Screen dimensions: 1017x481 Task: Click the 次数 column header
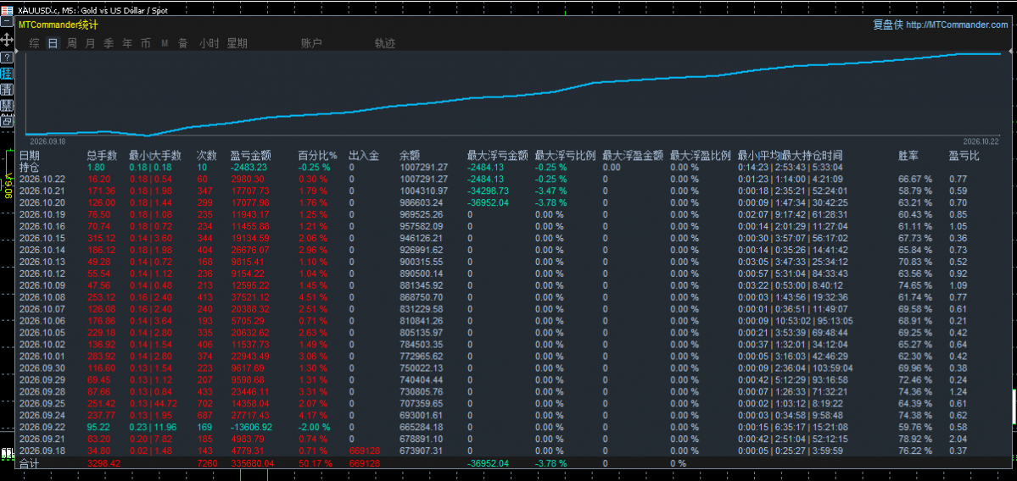point(207,155)
